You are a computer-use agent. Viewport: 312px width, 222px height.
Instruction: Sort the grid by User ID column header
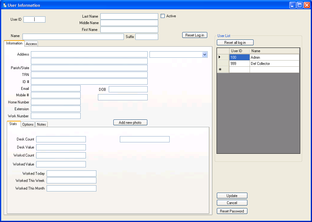click(239, 51)
